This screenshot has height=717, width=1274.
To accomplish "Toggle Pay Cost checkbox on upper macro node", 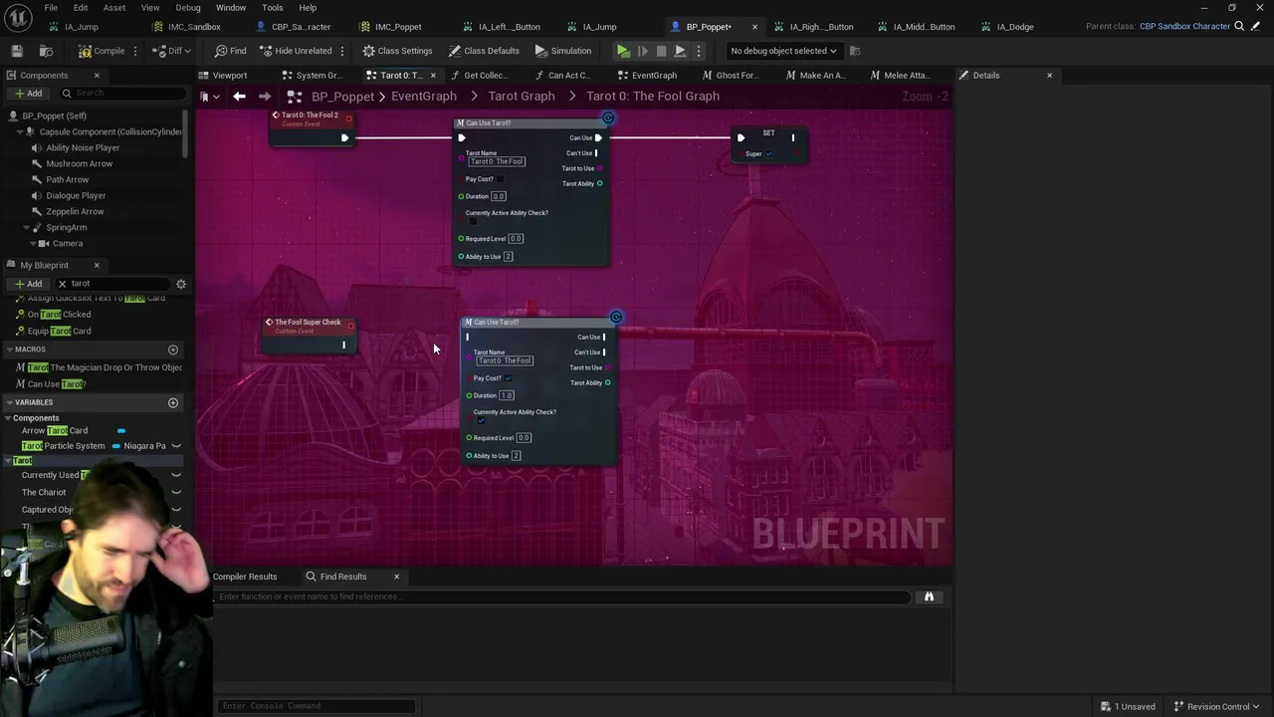I will [x=501, y=179].
